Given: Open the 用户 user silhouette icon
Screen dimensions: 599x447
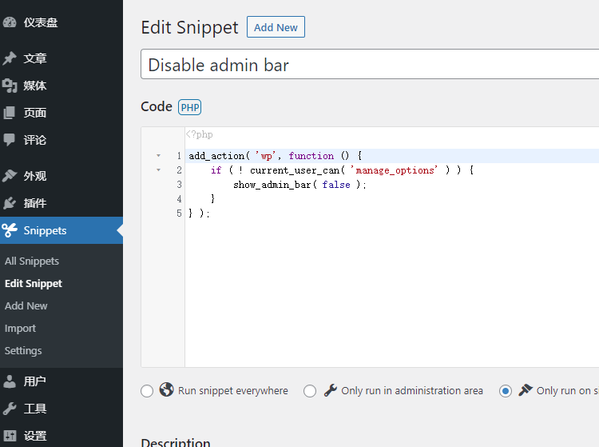Looking at the screenshot, I should tap(10, 381).
